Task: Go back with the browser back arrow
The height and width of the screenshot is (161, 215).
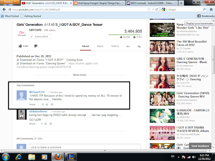Action: pyautogui.click(x=4, y=9)
